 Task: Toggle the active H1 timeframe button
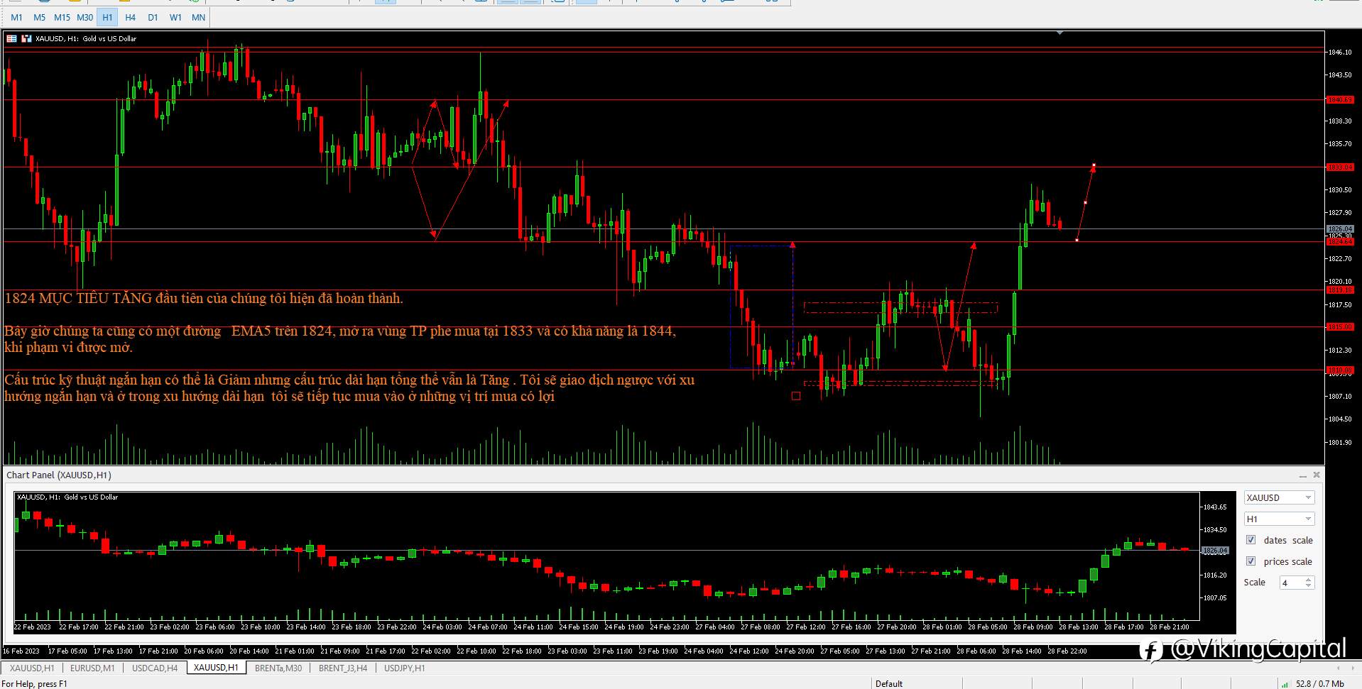click(x=107, y=17)
